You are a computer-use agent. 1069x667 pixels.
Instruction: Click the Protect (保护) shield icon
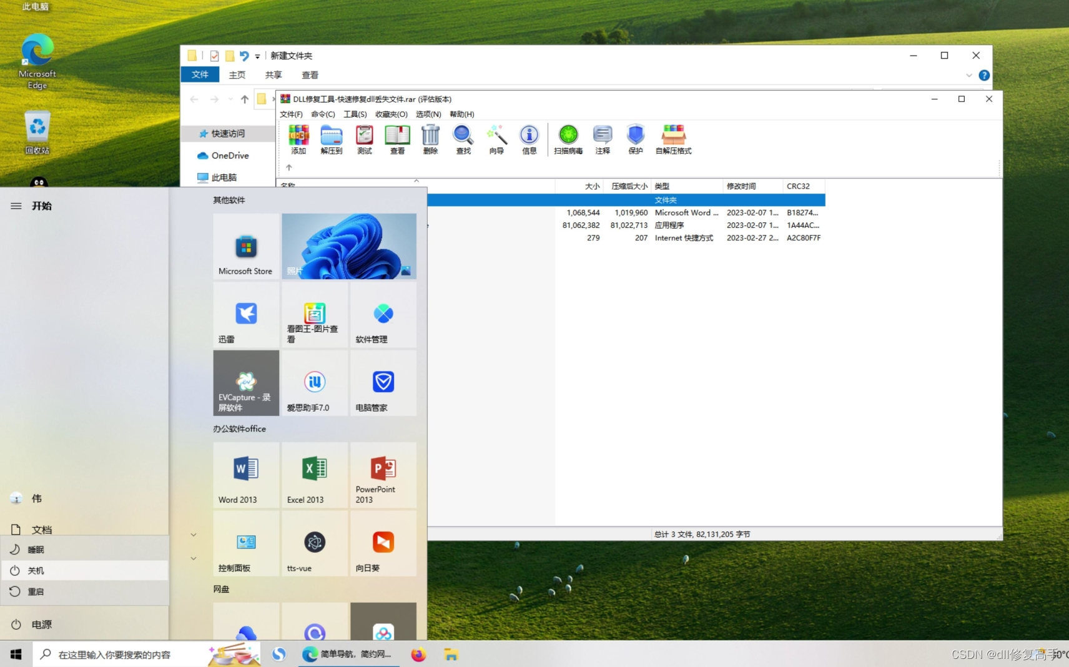636,139
